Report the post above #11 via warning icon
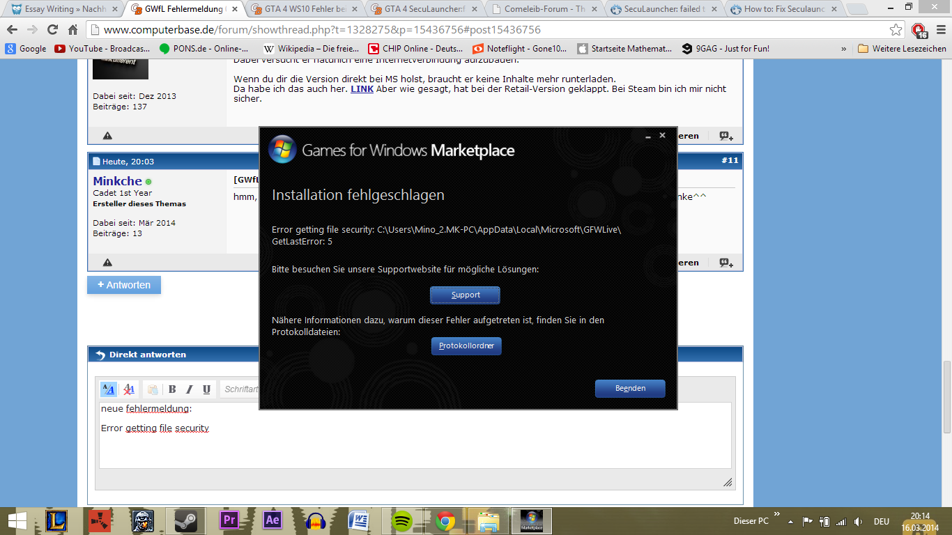The image size is (952, 535). click(107, 136)
